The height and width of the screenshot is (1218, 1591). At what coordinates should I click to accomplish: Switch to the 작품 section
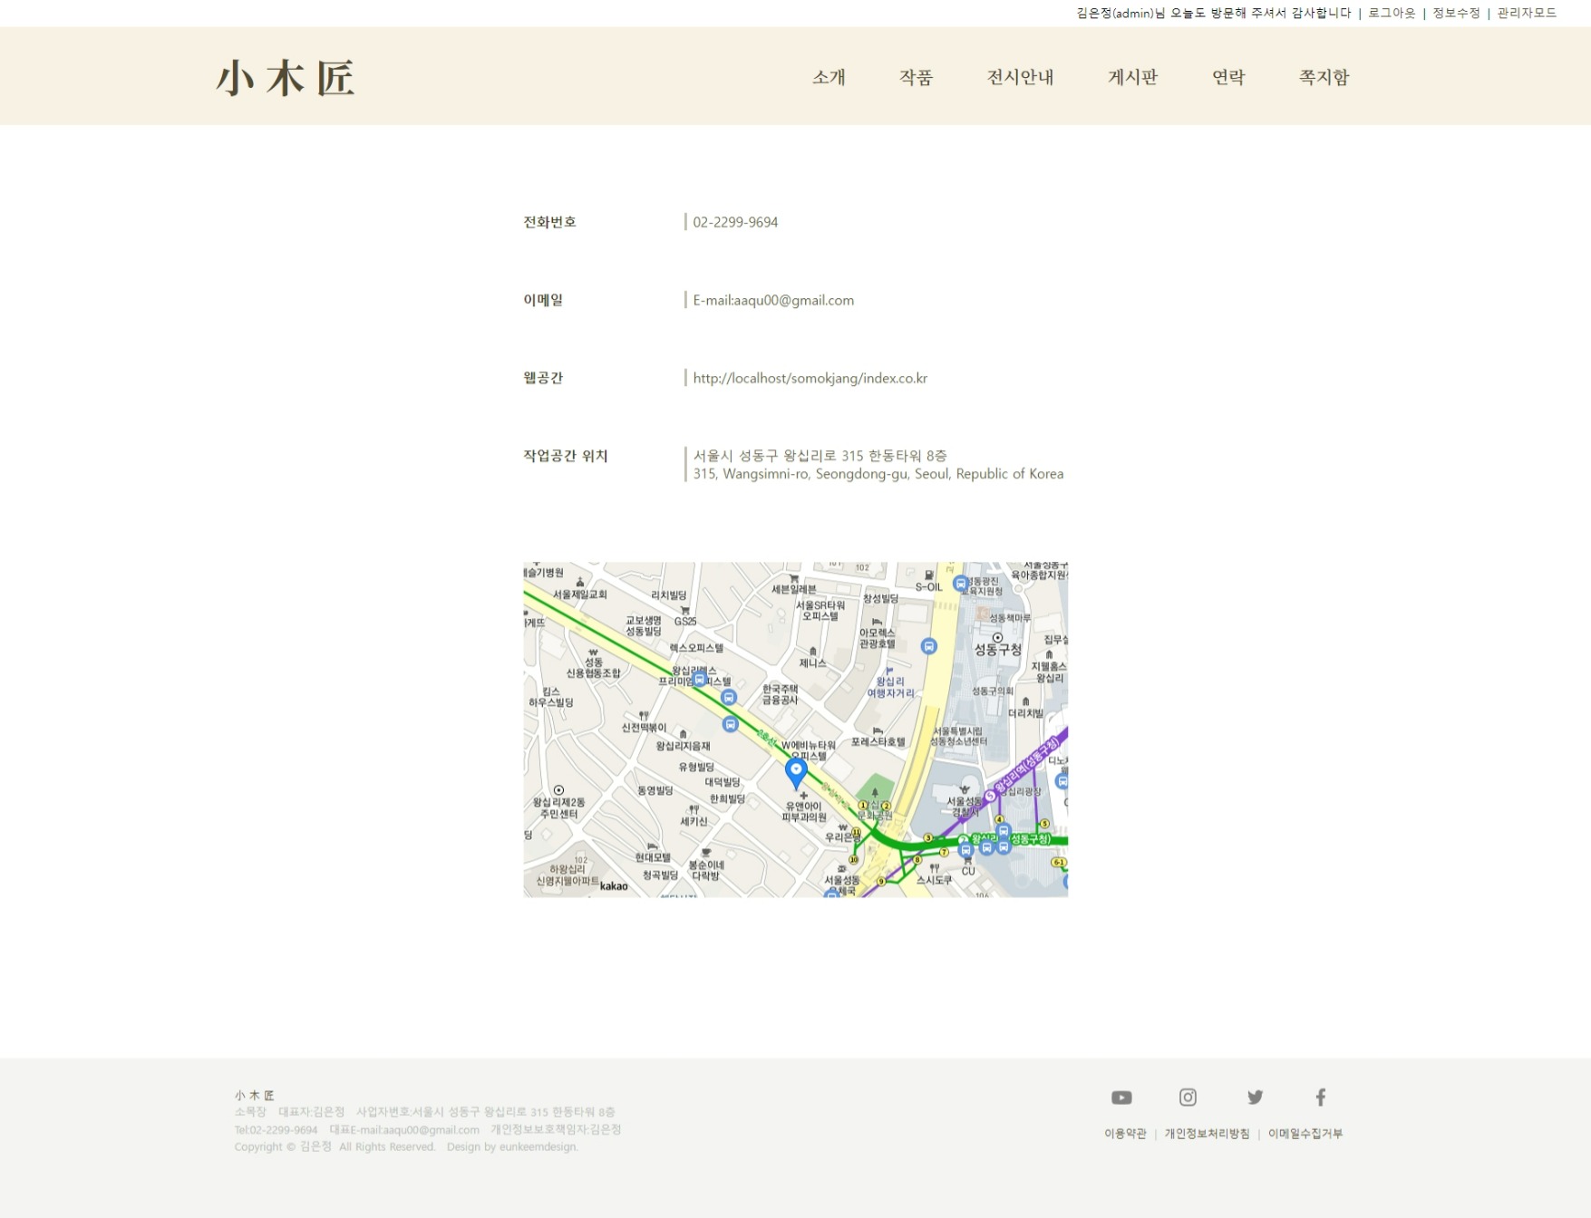[x=917, y=78]
